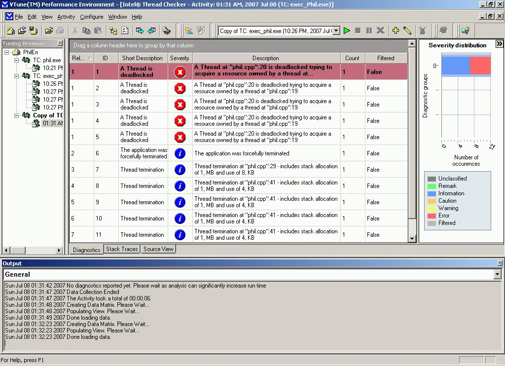Sort by the Count column header
Image resolution: width=505 pixels, height=366 pixels.
[x=352, y=58]
